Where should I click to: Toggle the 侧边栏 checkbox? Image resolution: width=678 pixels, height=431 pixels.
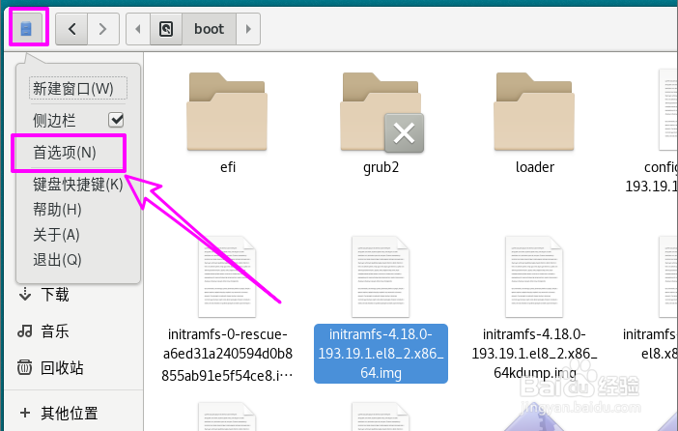[x=116, y=120]
